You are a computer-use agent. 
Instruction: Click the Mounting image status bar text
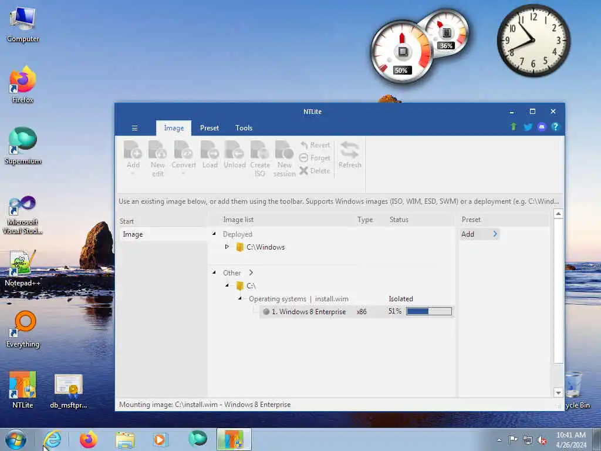click(205, 405)
